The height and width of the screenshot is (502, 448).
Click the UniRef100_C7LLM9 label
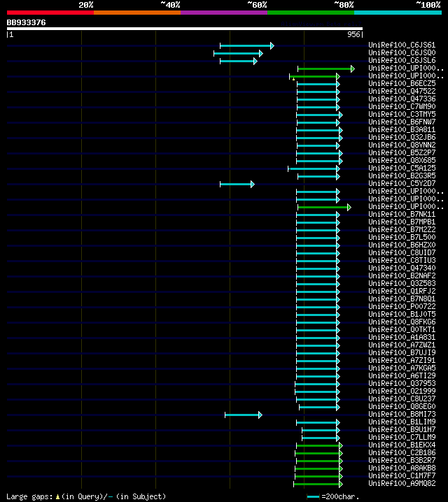(x=402, y=437)
